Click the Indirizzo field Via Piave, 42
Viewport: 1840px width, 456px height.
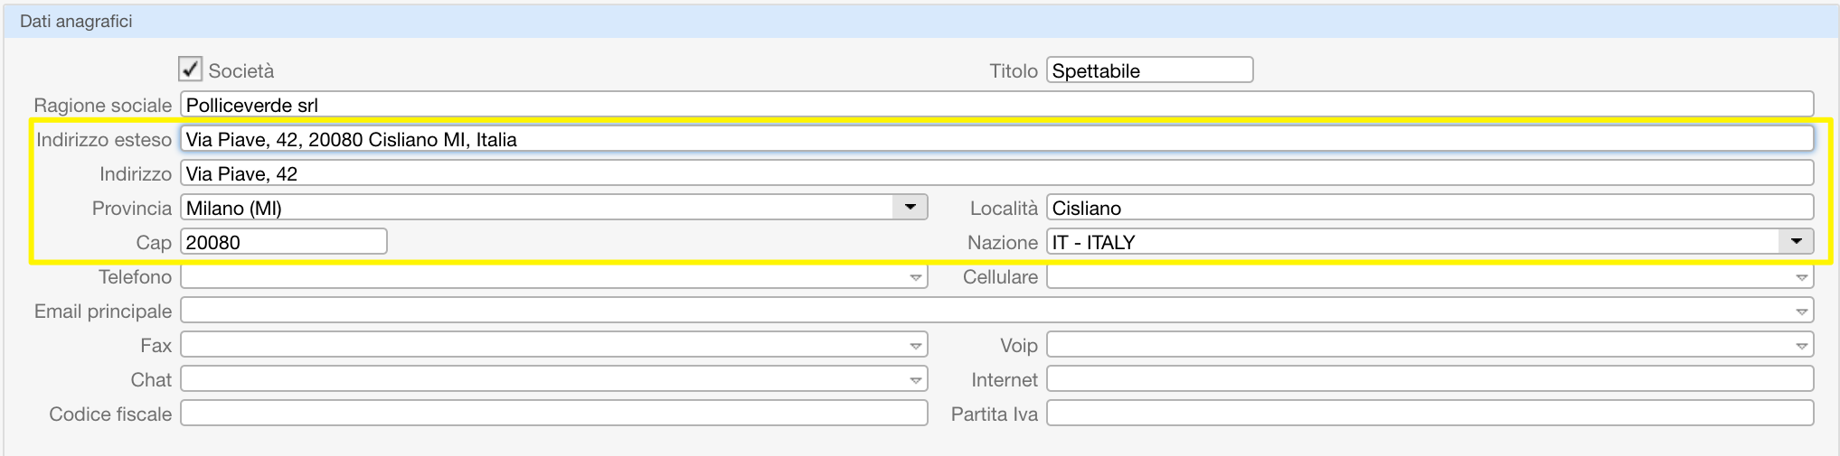(996, 173)
